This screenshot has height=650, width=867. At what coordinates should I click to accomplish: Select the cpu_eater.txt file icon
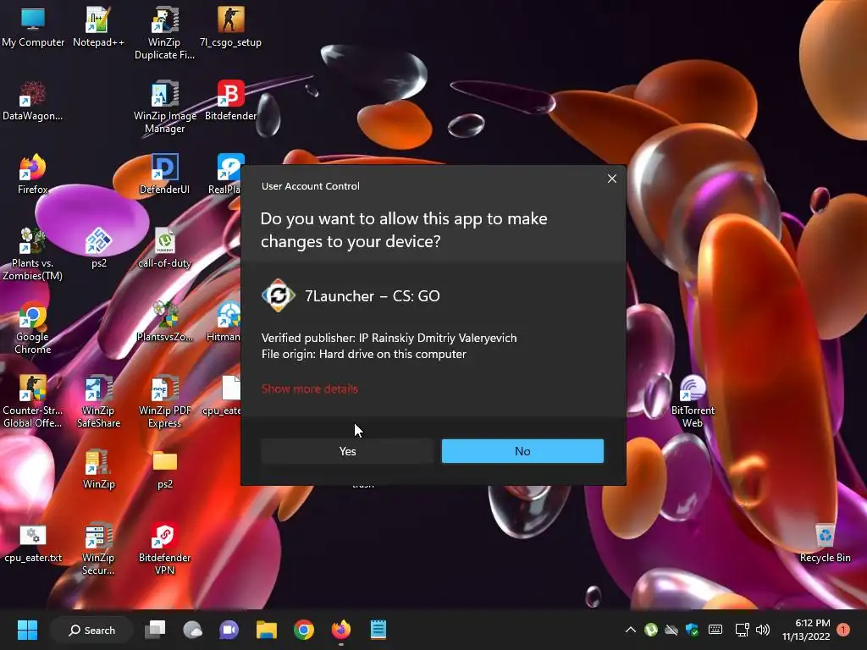[33, 543]
